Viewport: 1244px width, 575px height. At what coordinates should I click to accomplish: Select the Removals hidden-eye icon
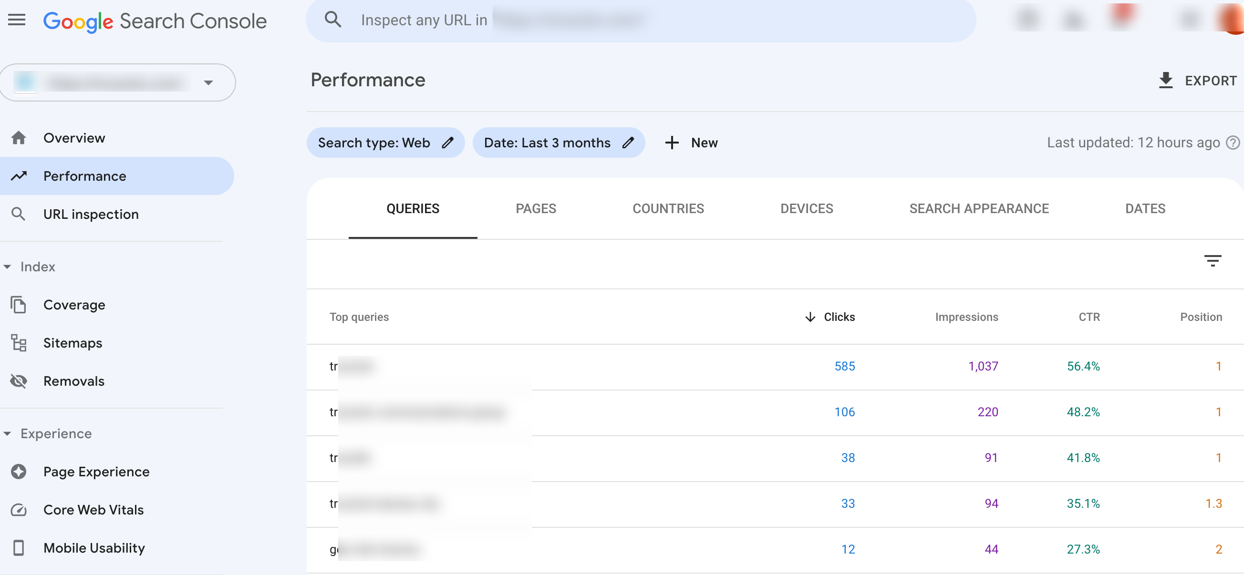pyautogui.click(x=18, y=381)
